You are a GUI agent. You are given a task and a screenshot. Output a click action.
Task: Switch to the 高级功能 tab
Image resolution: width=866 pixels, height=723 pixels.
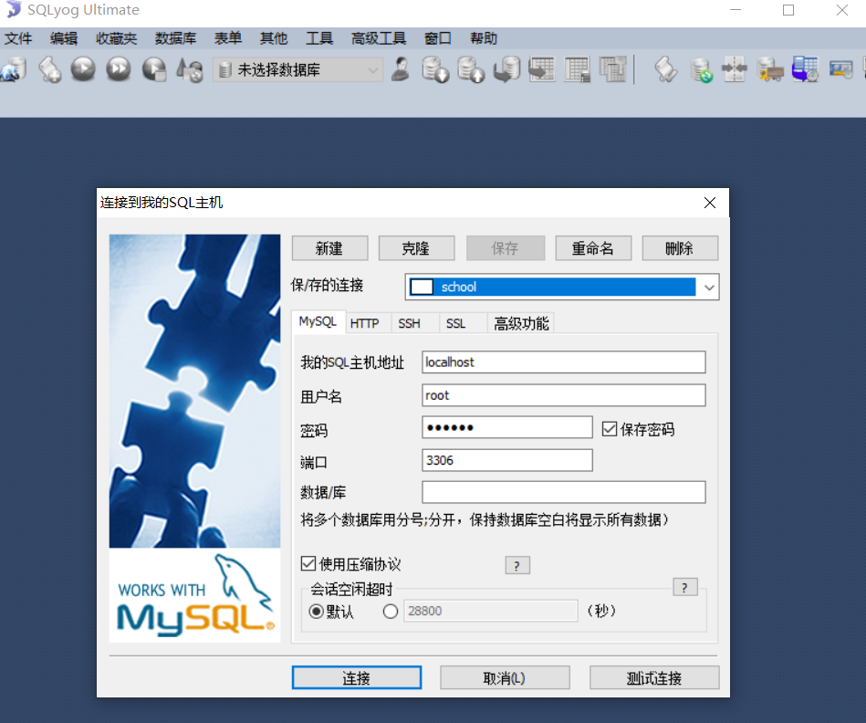click(x=521, y=323)
